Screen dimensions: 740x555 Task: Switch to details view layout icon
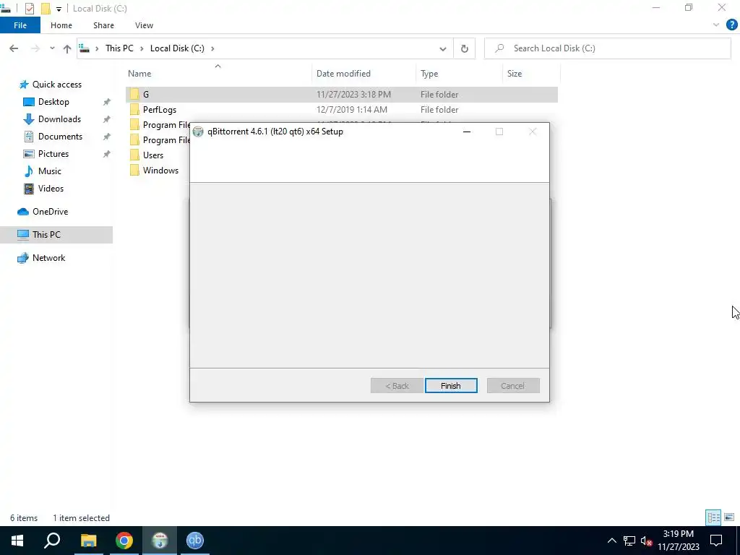tap(713, 517)
